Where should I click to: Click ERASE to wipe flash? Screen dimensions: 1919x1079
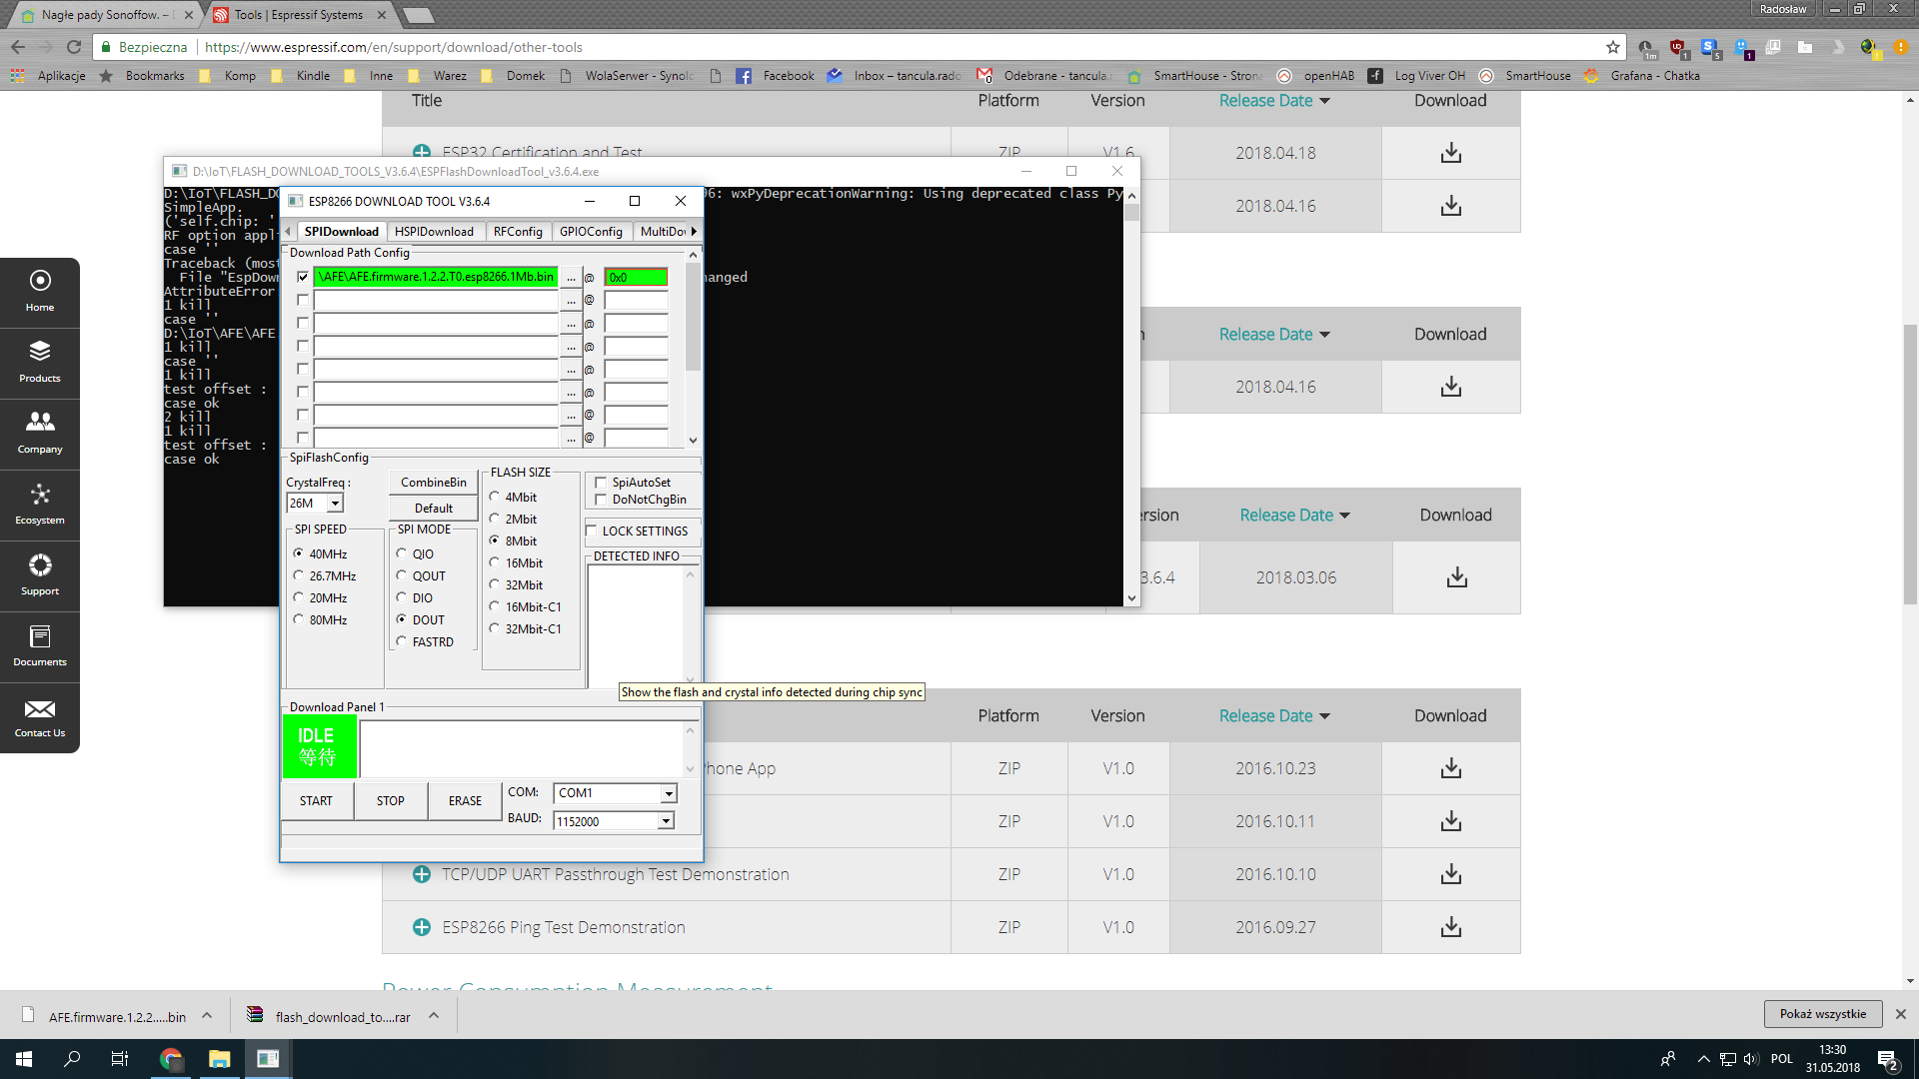tap(465, 801)
